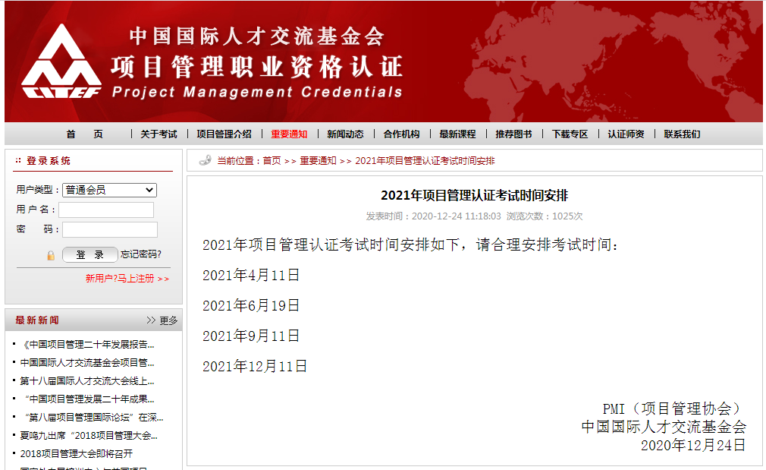Open 项目管理介绍 menu item
766x470 pixels.
(x=224, y=134)
